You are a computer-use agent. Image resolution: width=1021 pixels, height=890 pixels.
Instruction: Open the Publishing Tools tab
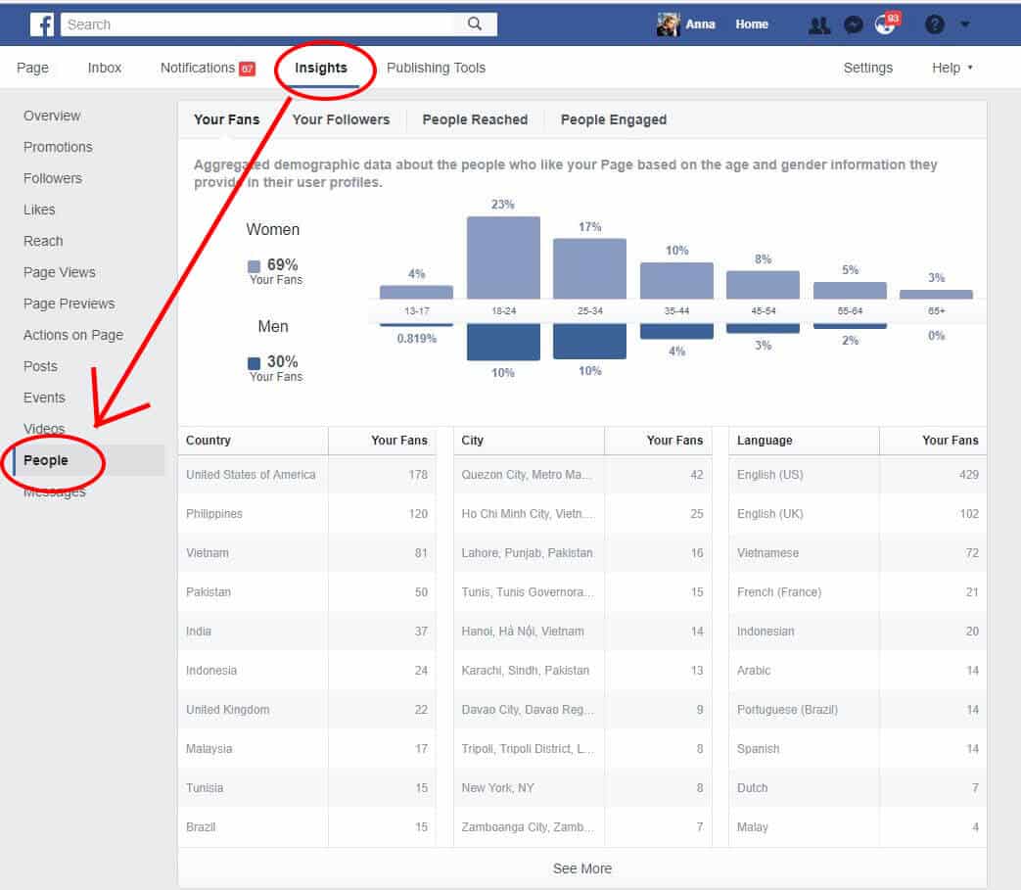tap(436, 68)
